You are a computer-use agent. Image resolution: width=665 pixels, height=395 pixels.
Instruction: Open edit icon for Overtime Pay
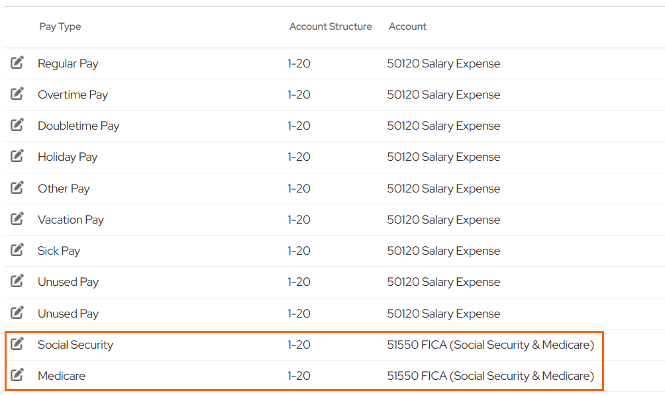[x=17, y=94]
